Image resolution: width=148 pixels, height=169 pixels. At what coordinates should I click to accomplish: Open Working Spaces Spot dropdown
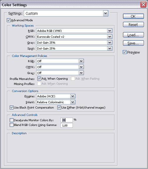click(74, 49)
